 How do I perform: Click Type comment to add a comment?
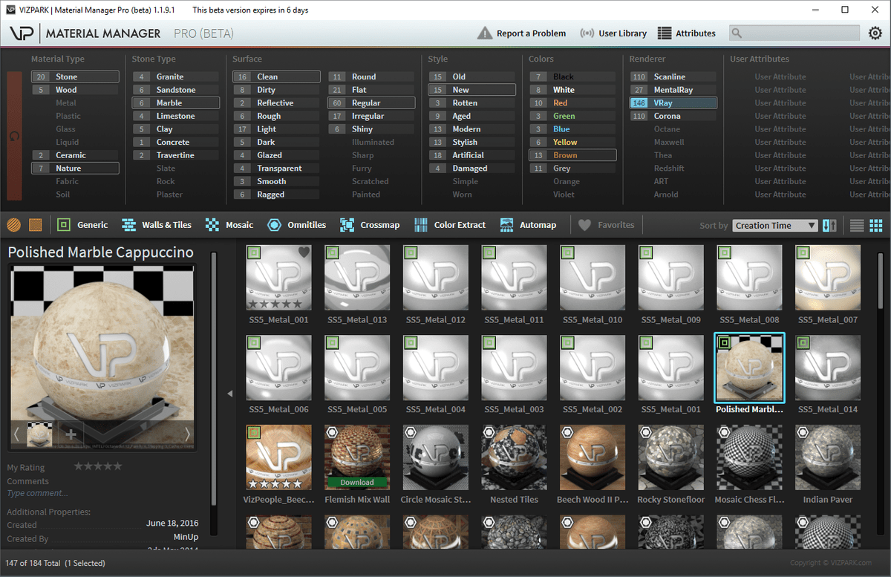[37, 492]
